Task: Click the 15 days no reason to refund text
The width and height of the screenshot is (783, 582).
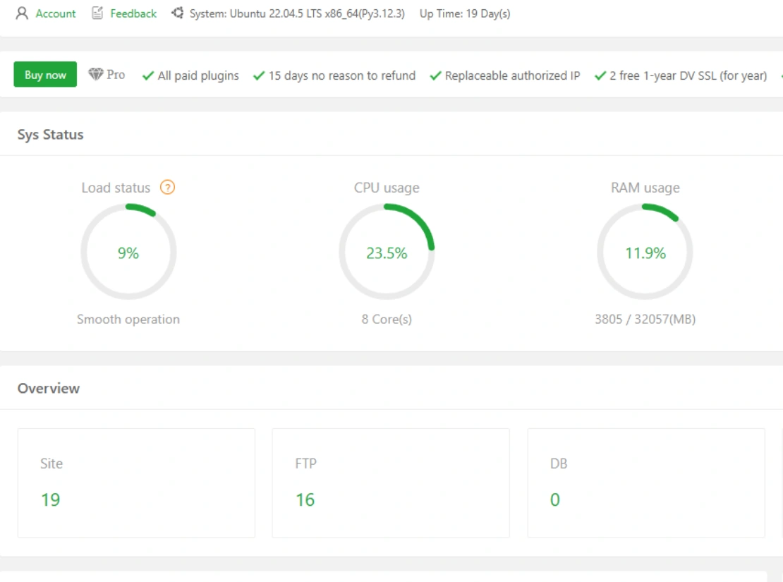Action: [x=341, y=76]
